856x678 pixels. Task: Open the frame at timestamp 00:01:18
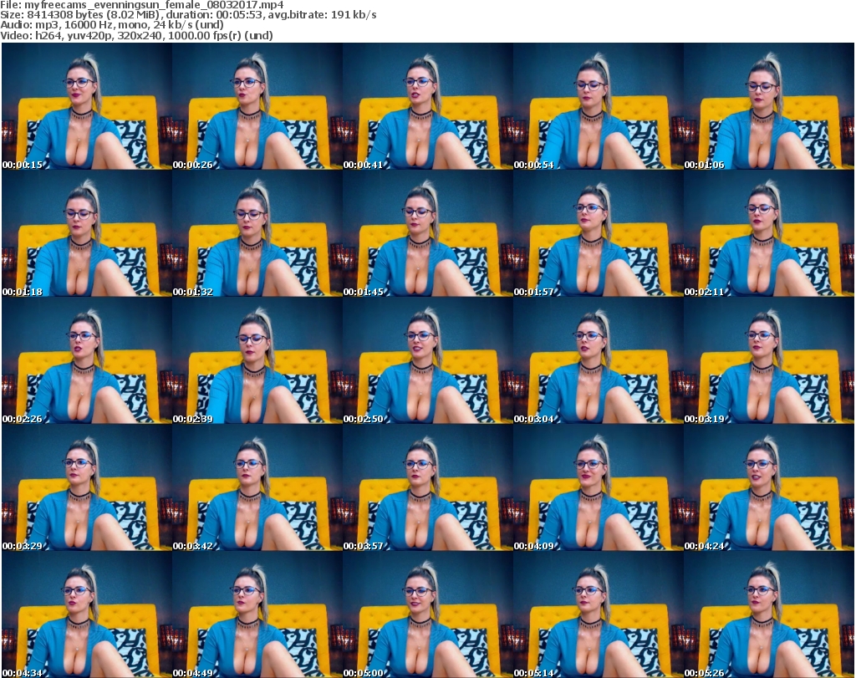(x=87, y=233)
